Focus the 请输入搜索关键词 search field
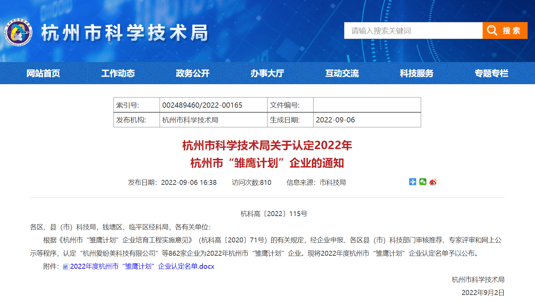The width and height of the screenshot is (535, 302). 413,31
